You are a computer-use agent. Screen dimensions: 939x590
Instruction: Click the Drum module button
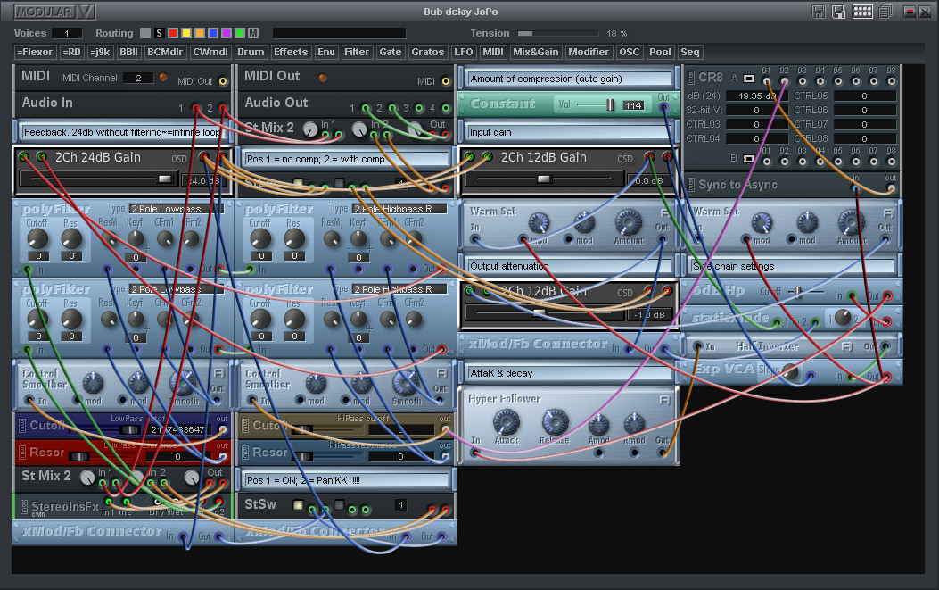(x=251, y=52)
